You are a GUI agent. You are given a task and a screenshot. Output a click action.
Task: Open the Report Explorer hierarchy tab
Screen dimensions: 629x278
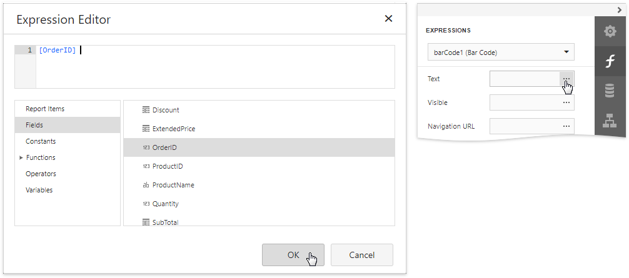coord(609,121)
